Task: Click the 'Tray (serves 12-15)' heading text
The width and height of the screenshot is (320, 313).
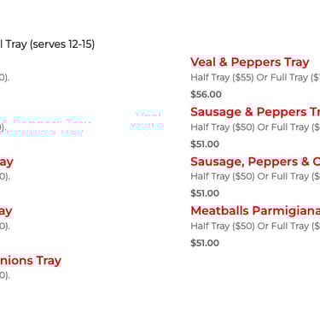Action: click(47, 44)
